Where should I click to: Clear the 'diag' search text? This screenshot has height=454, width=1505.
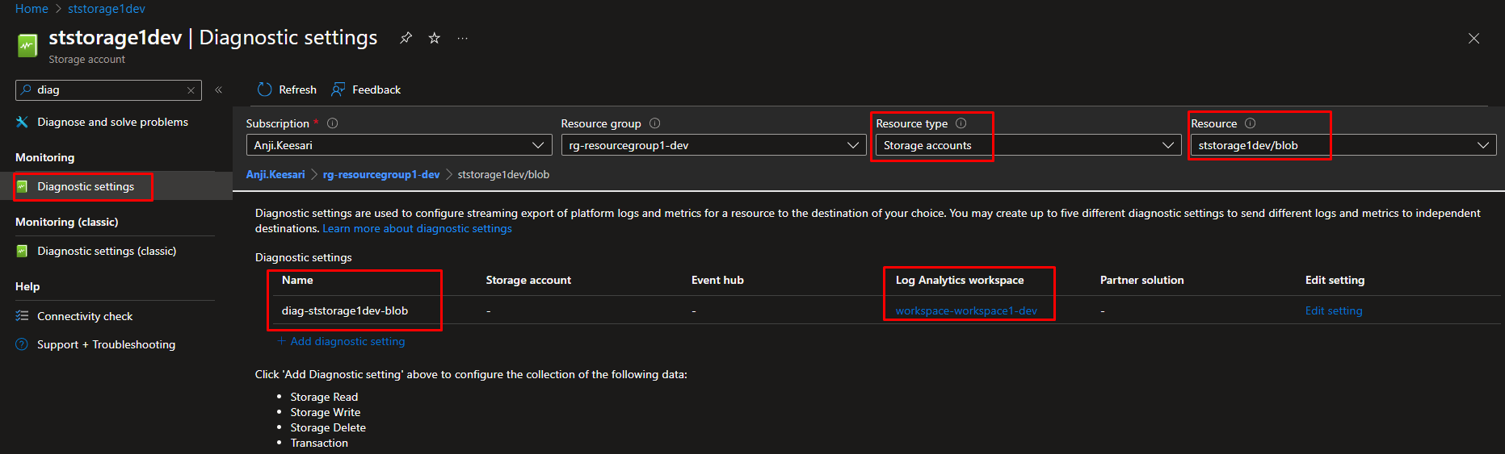click(191, 90)
